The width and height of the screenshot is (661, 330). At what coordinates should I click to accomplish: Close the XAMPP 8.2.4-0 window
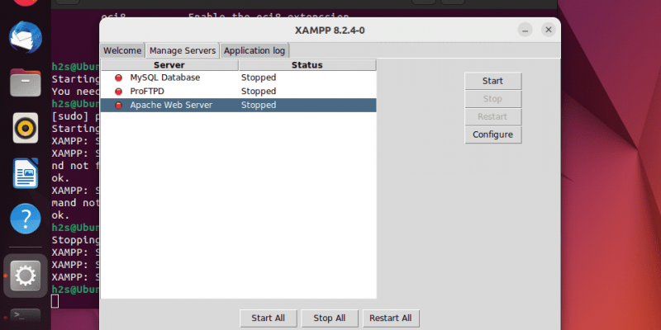pos(549,30)
